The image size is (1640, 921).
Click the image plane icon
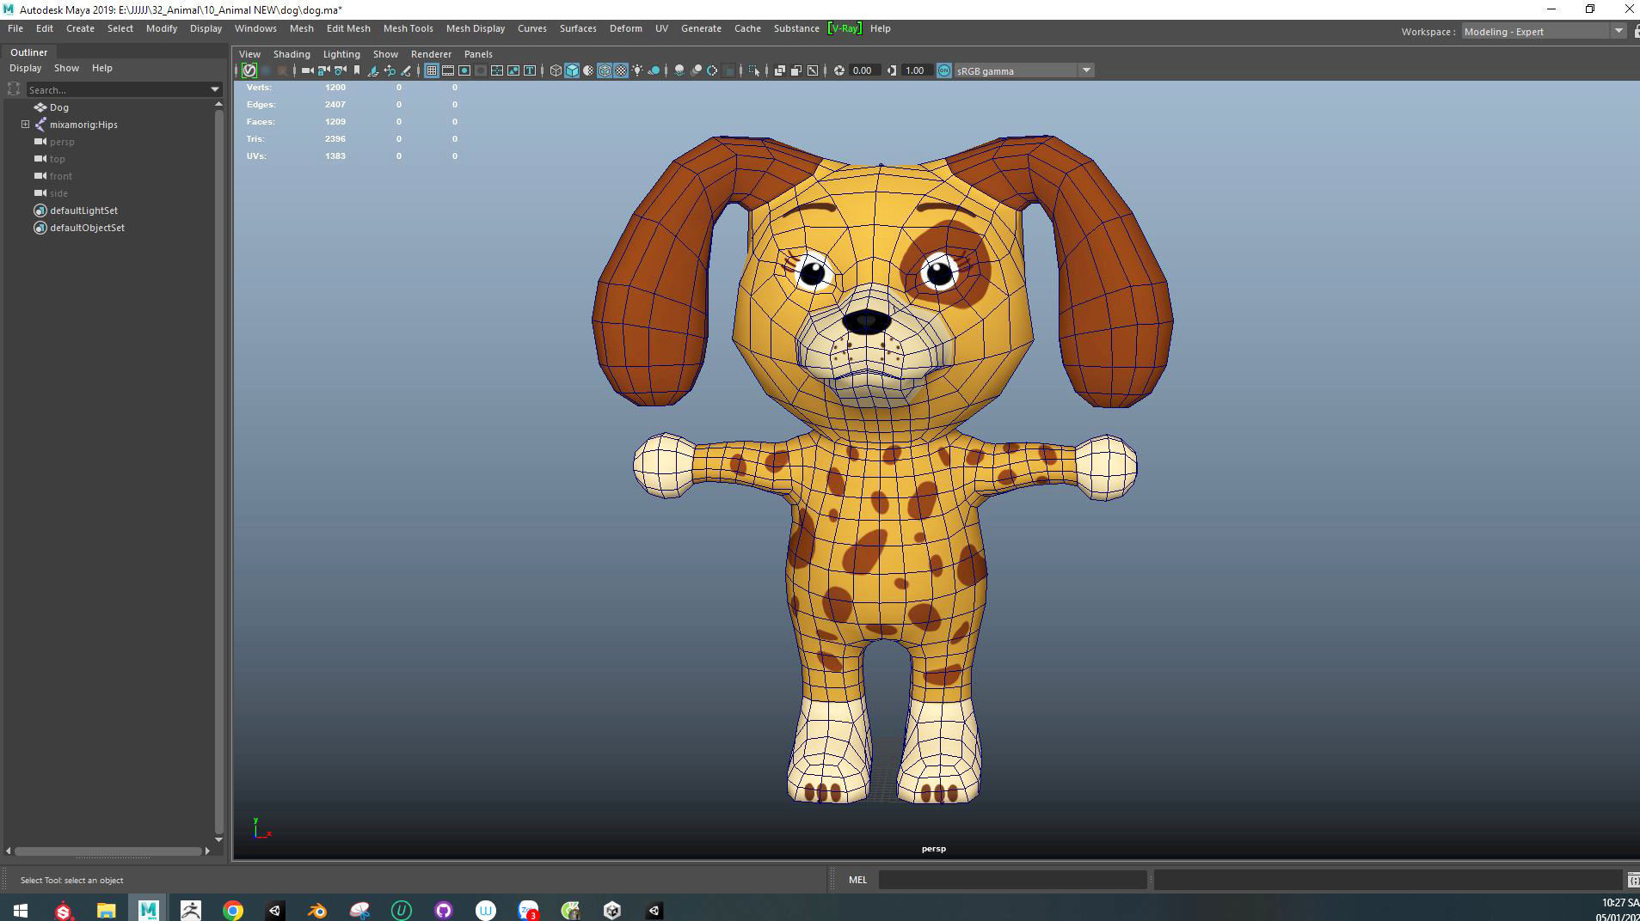(373, 70)
